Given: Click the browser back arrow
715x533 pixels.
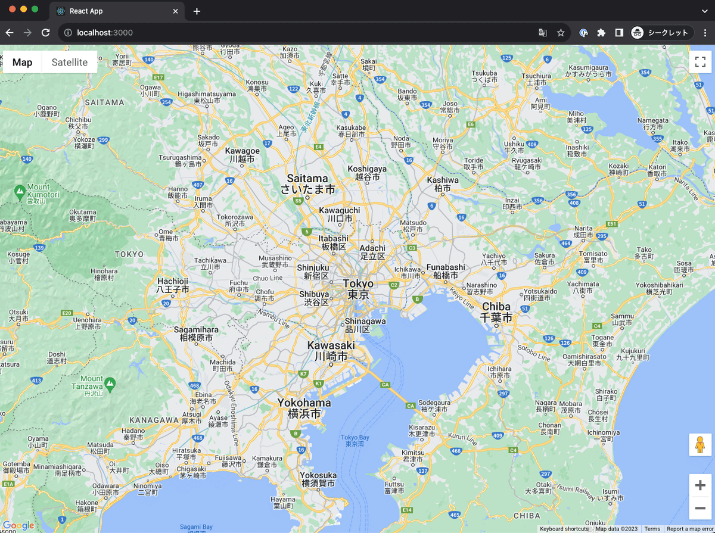Looking at the screenshot, I should click(x=10, y=33).
